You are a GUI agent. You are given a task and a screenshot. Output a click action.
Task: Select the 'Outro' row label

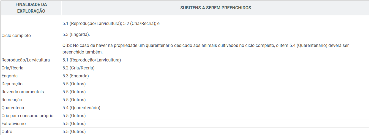pyautogui.click(x=7, y=131)
